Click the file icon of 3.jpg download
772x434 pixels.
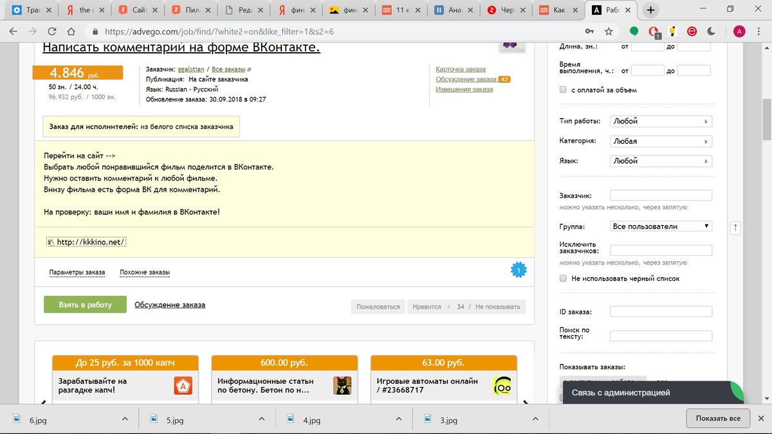click(x=429, y=419)
